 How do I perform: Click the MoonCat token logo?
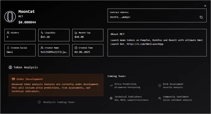(x=10, y=17)
